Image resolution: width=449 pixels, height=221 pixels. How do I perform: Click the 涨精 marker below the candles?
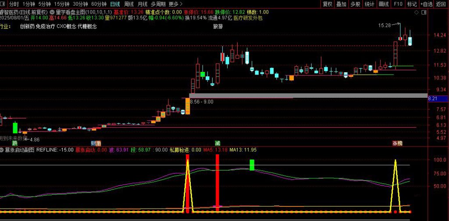(397, 143)
